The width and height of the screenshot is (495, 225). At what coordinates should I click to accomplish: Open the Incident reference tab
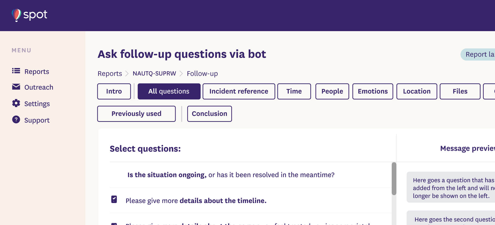[238, 91]
